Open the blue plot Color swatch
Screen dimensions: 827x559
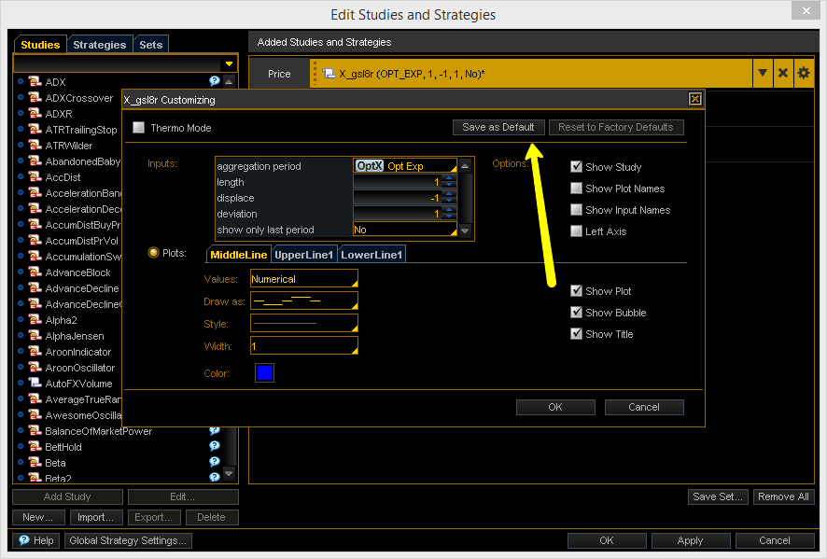pyautogui.click(x=264, y=373)
